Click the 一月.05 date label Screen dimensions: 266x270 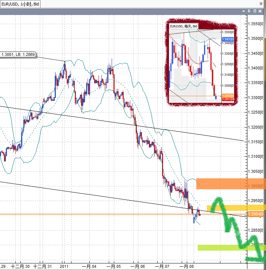coord(113,266)
